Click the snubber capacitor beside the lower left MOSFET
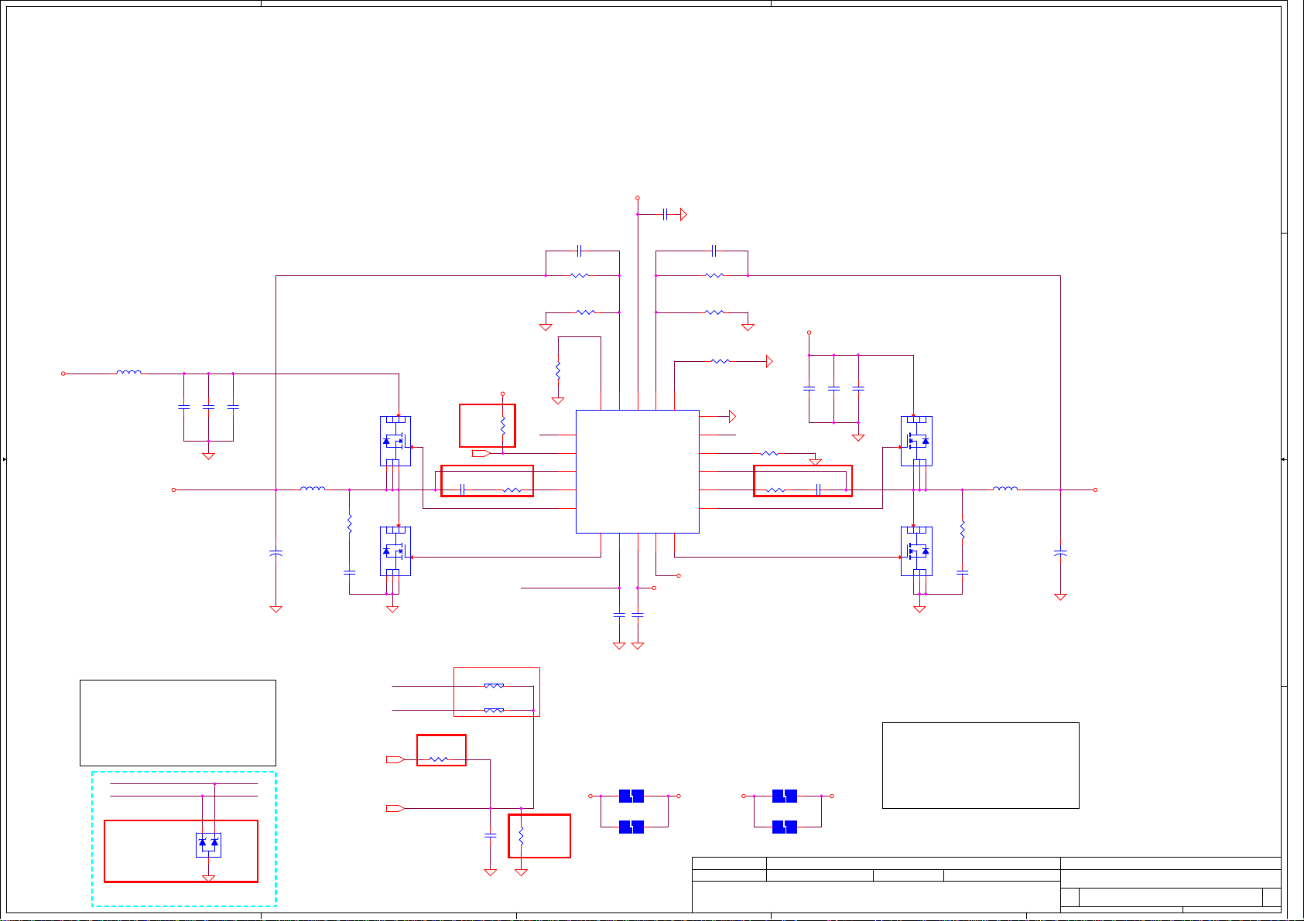The width and height of the screenshot is (1304, 921). pos(349,572)
